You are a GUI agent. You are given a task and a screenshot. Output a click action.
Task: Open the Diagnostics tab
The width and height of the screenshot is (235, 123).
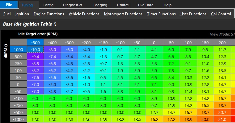click(73, 5)
